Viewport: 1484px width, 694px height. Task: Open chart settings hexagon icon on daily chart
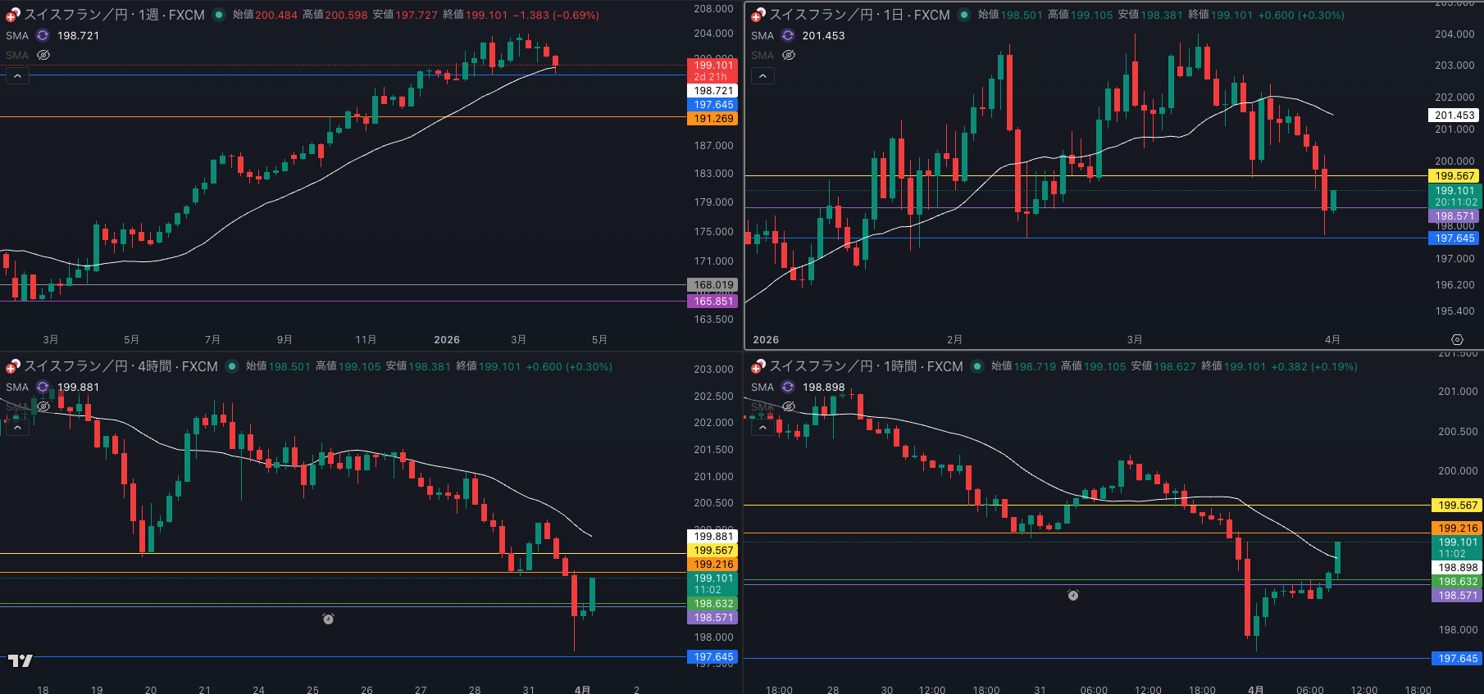[x=1456, y=339]
